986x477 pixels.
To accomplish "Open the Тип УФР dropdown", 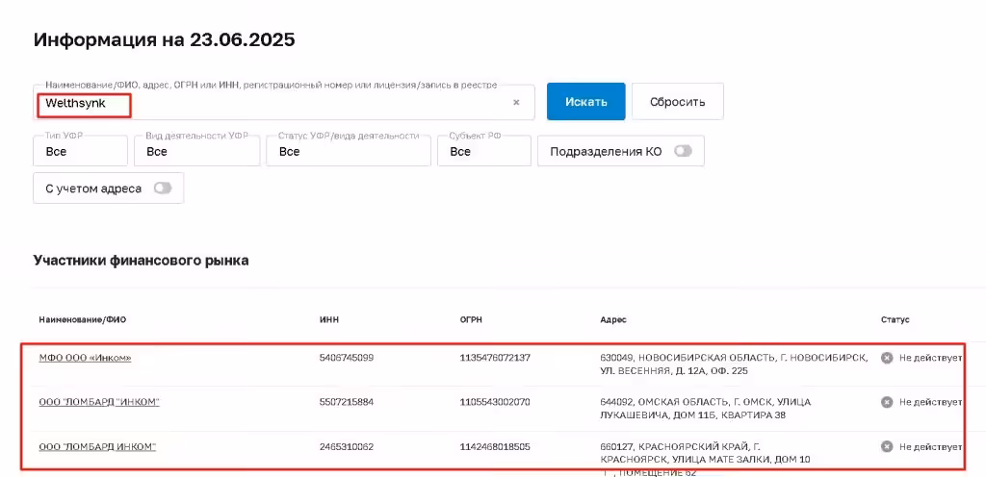I will 81,151.
